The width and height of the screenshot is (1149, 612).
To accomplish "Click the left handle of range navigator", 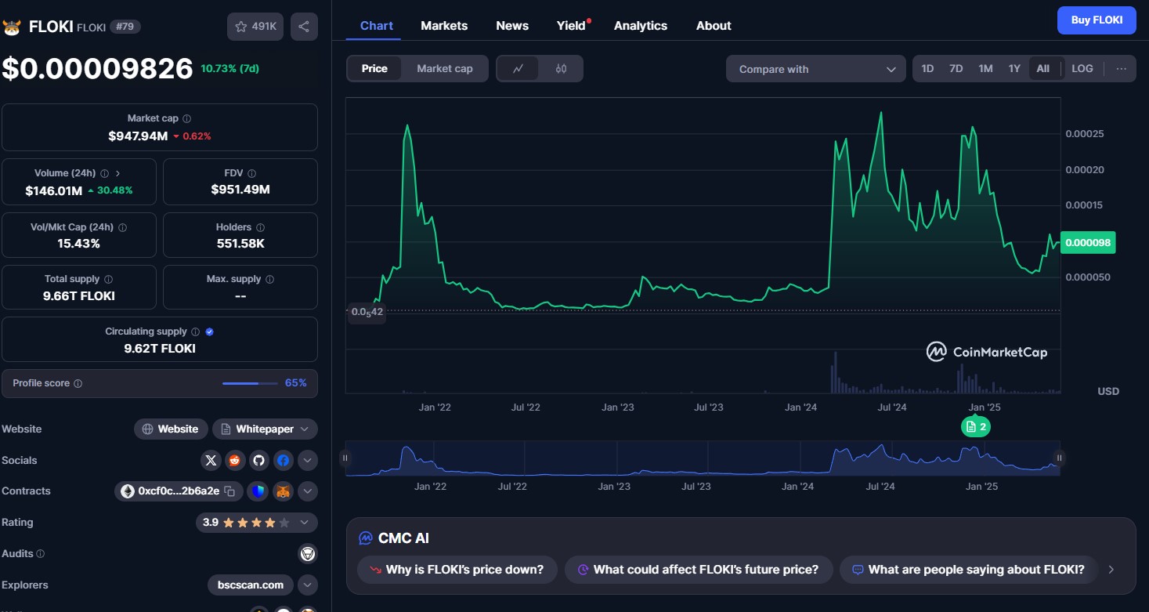I will click(345, 458).
